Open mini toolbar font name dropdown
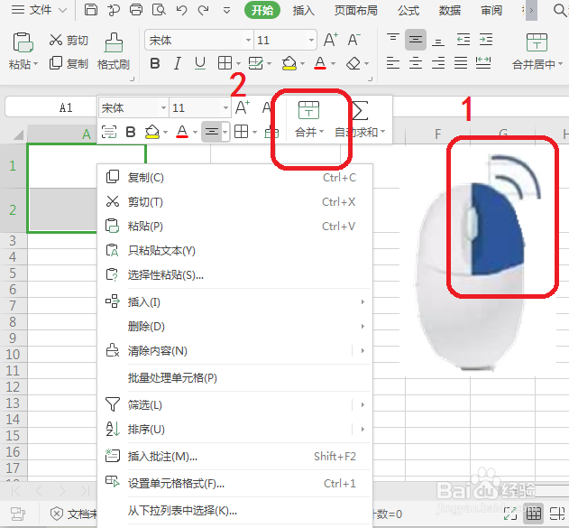 163,107
